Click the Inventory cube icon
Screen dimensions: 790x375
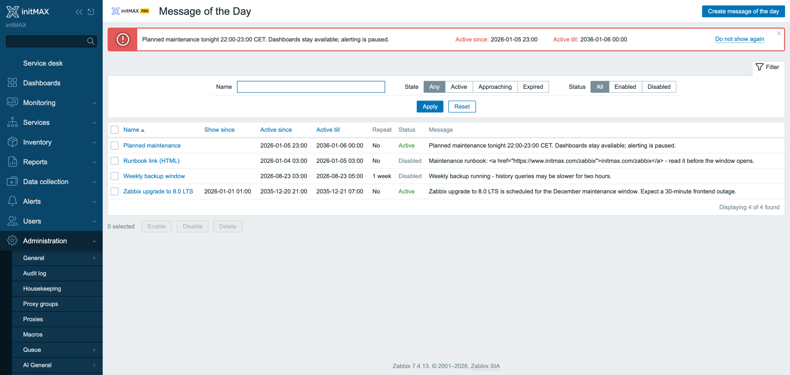pos(12,142)
